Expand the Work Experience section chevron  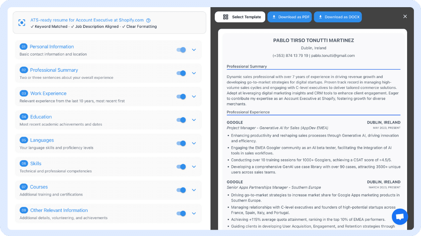point(194,97)
